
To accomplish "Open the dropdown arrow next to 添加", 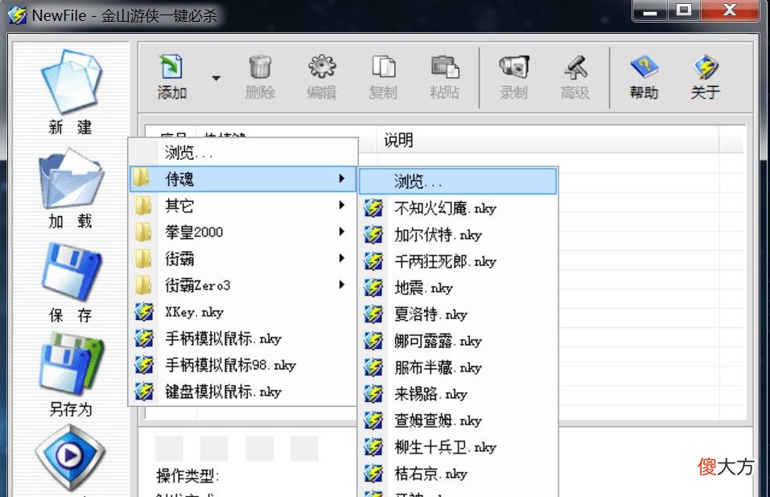I will [x=216, y=78].
